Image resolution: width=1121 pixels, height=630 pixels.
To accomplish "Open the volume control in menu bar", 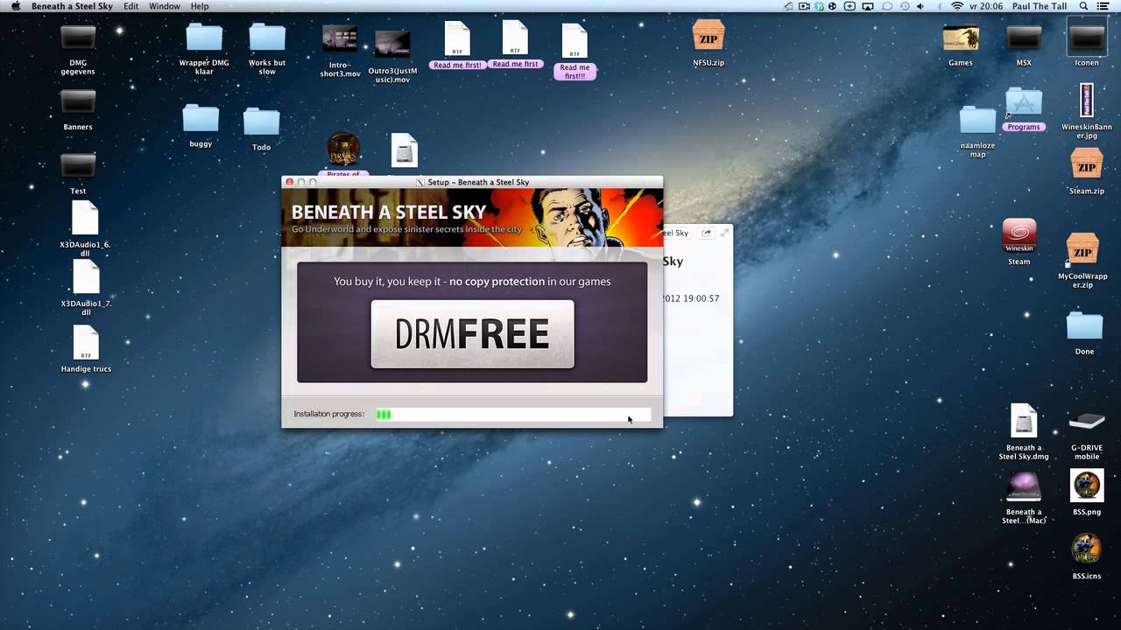I will tap(920, 6).
